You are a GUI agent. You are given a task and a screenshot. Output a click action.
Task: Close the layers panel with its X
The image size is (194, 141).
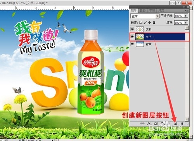pyautogui.click(x=188, y=7)
